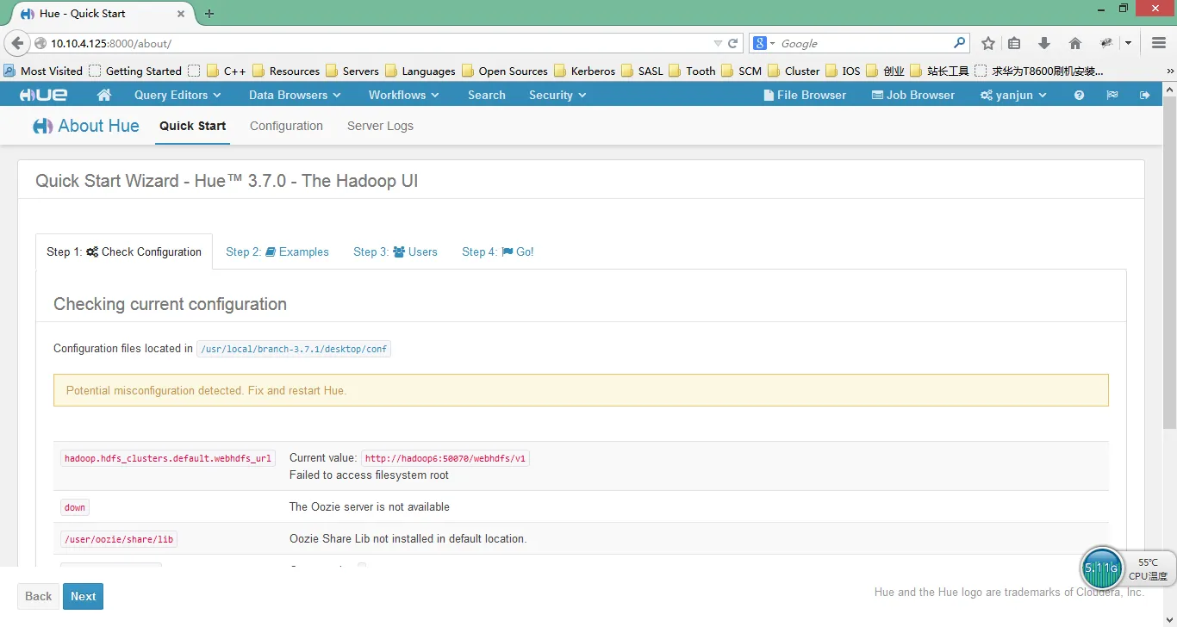The width and height of the screenshot is (1177, 627).
Task: Reload the page with the refresh icon
Action: (x=733, y=43)
